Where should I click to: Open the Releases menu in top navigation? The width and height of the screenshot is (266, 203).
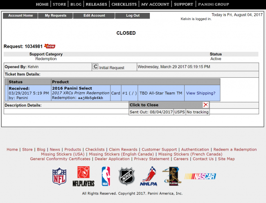[x=97, y=4]
